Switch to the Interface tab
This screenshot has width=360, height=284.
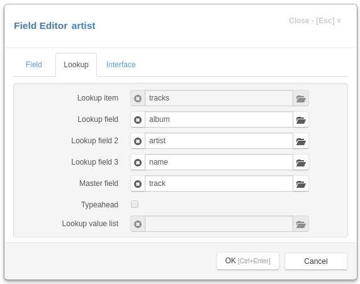coord(121,65)
